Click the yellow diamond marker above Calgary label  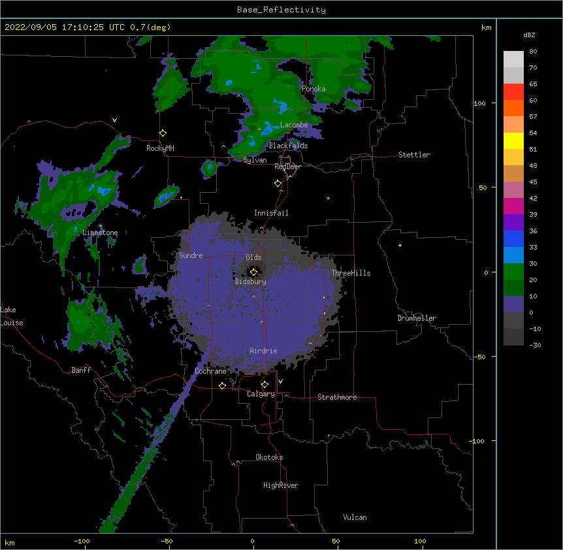265,385
